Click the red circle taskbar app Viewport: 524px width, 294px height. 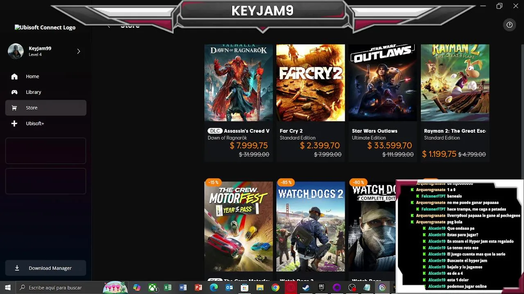291,287
